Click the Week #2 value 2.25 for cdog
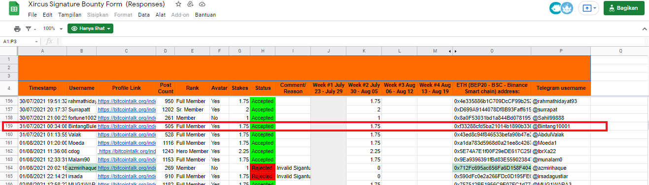The height and width of the screenshot is (185, 649). tap(364, 151)
